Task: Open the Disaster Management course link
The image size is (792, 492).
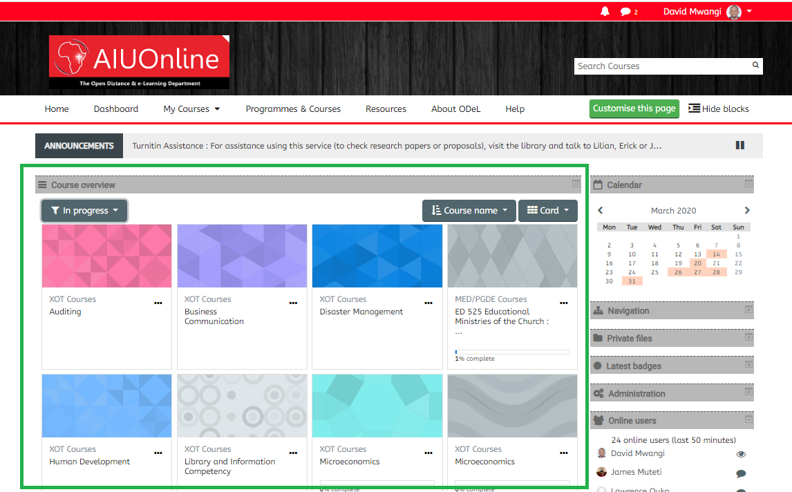Action: click(361, 312)
